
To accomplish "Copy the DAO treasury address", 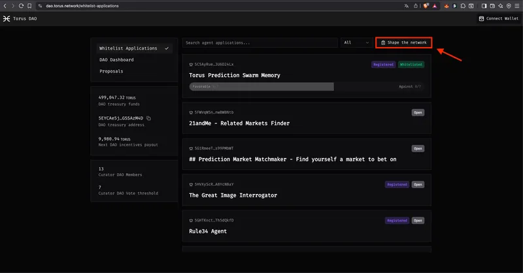I will pyautogui.click(x=149, y=118).
